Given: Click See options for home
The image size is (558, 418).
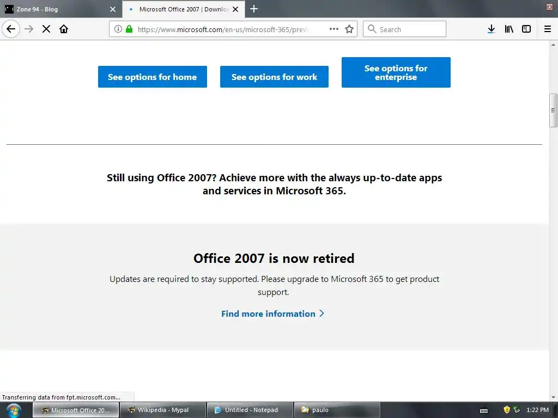Looking at the screenshot, I should [x=153, y=77].
